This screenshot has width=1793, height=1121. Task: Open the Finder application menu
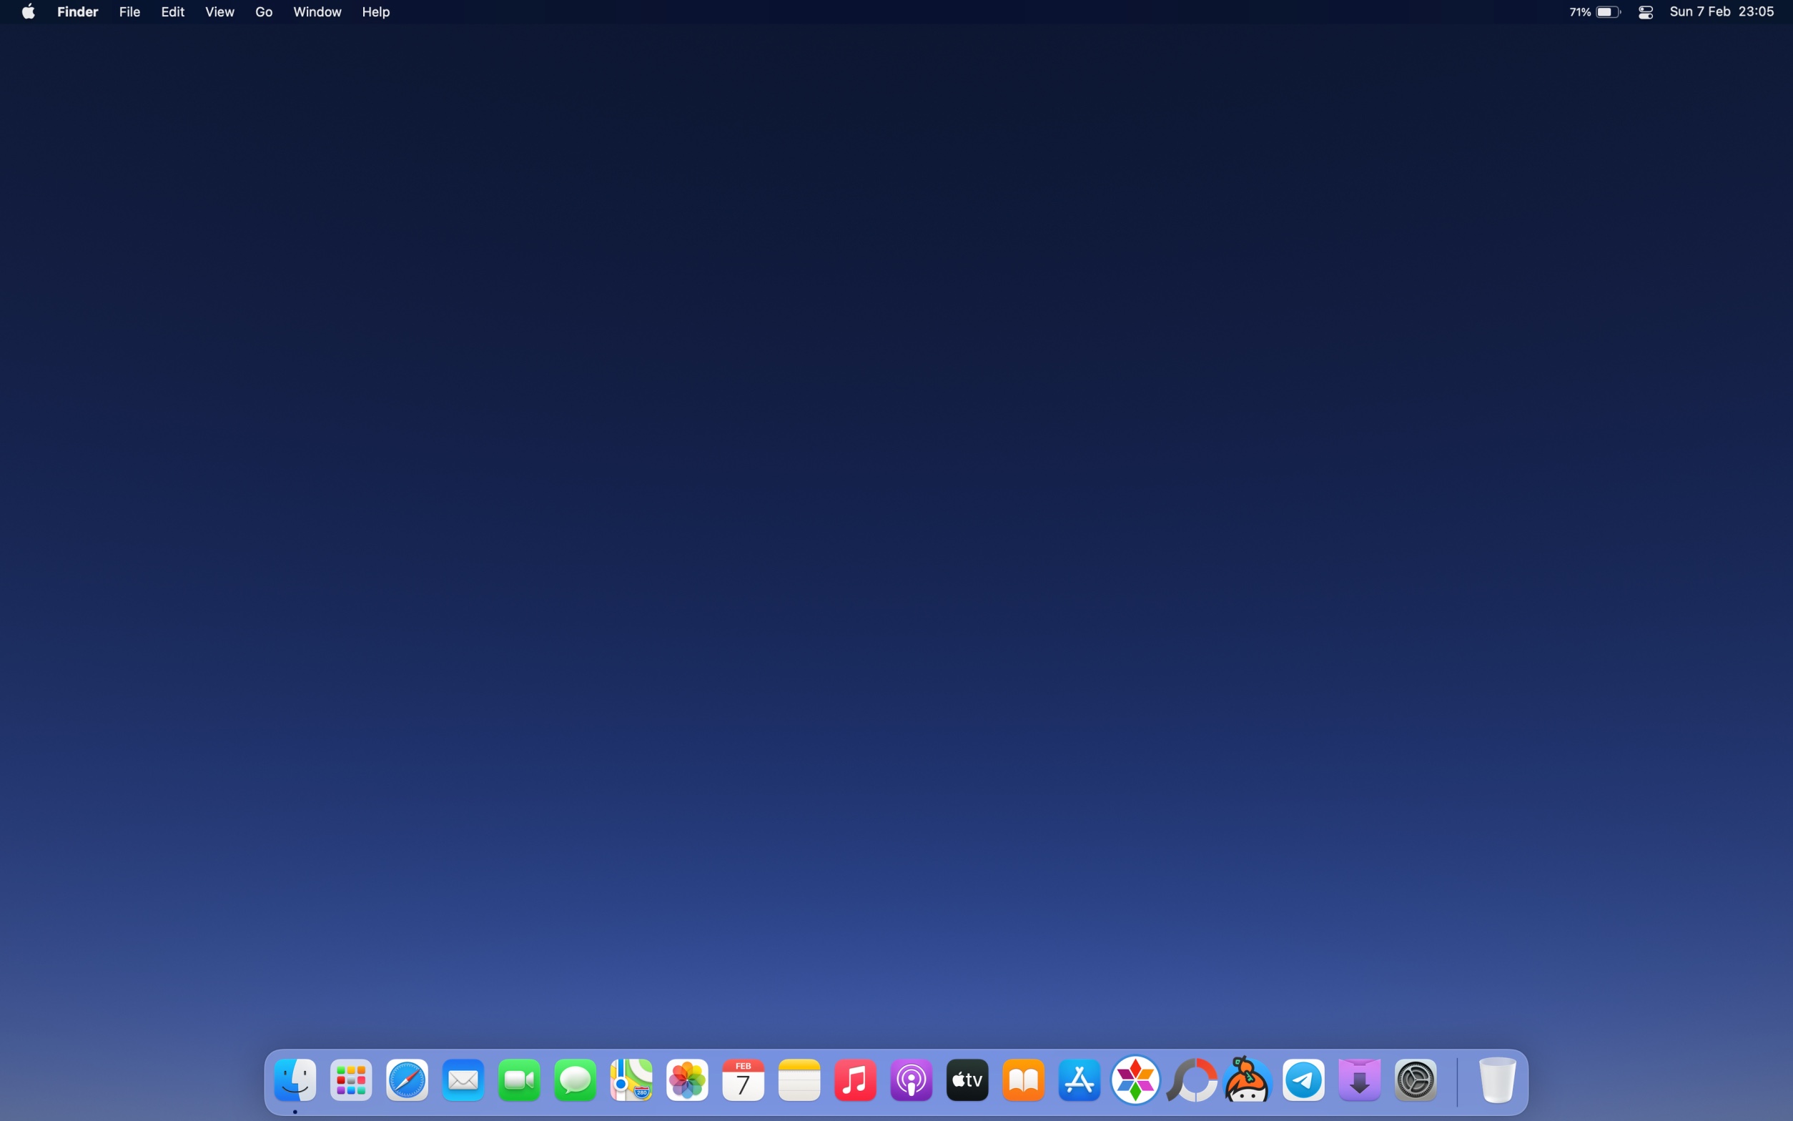pyautogui.click(x=78, y=12)
